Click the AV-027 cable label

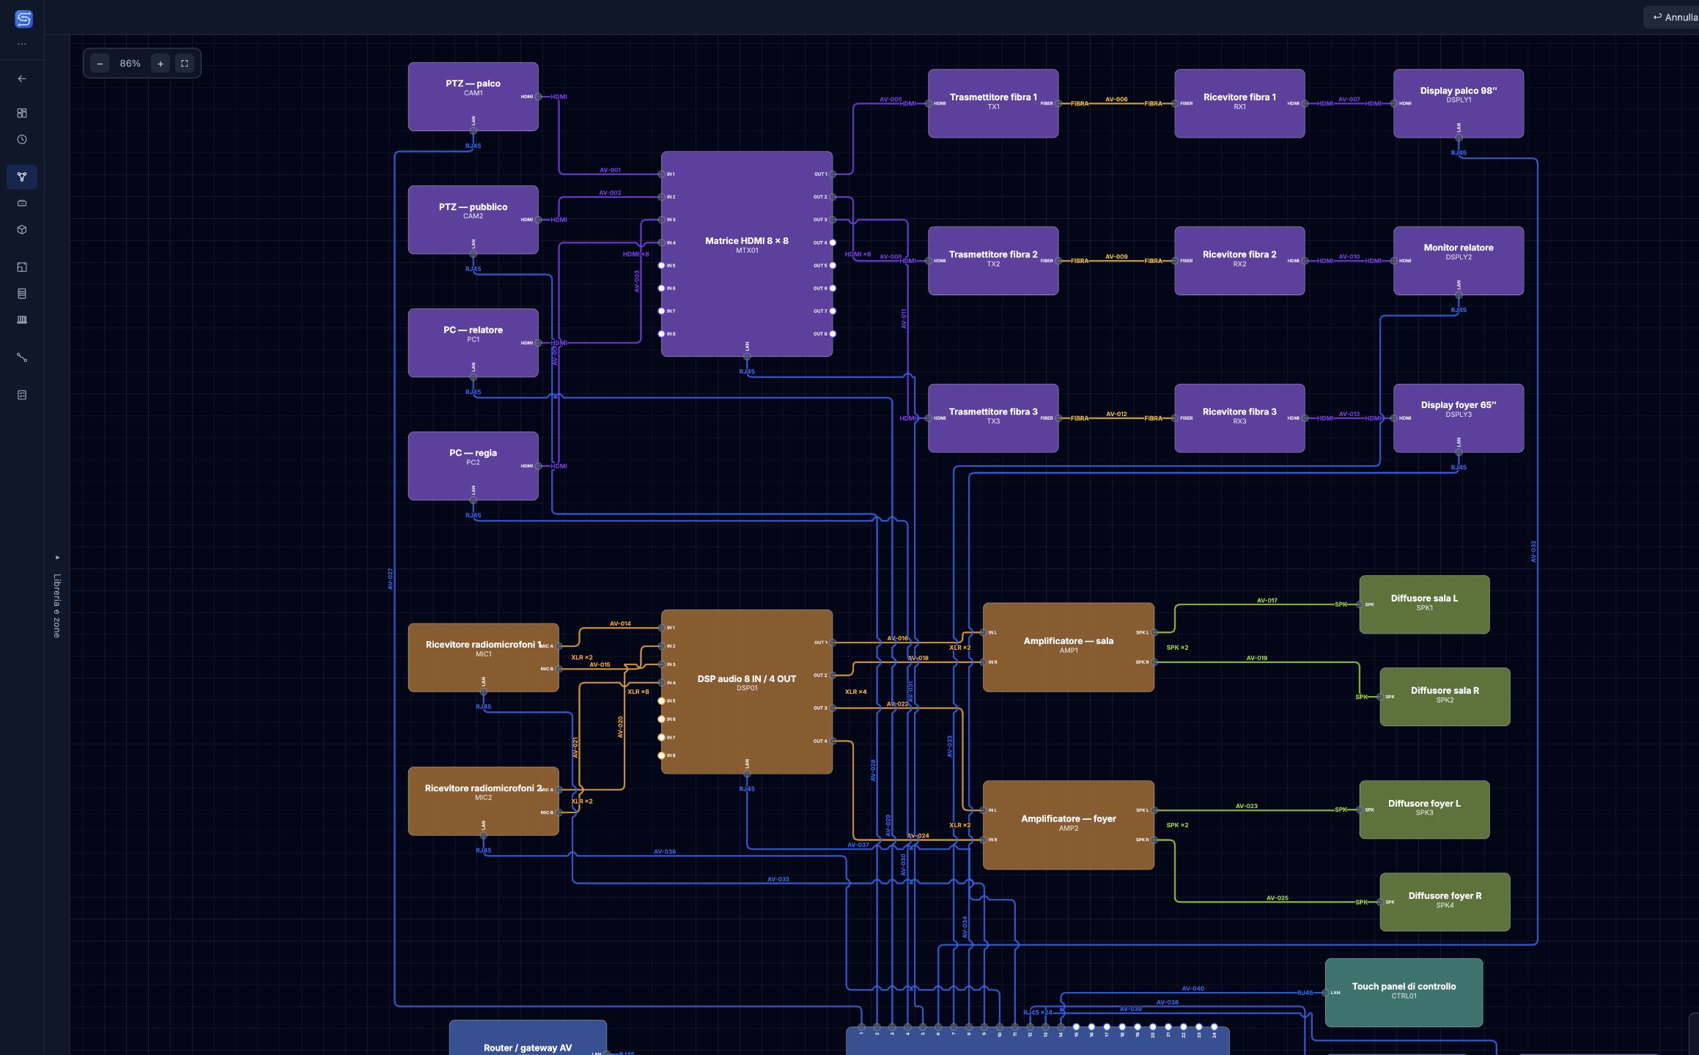coord(390,579)
